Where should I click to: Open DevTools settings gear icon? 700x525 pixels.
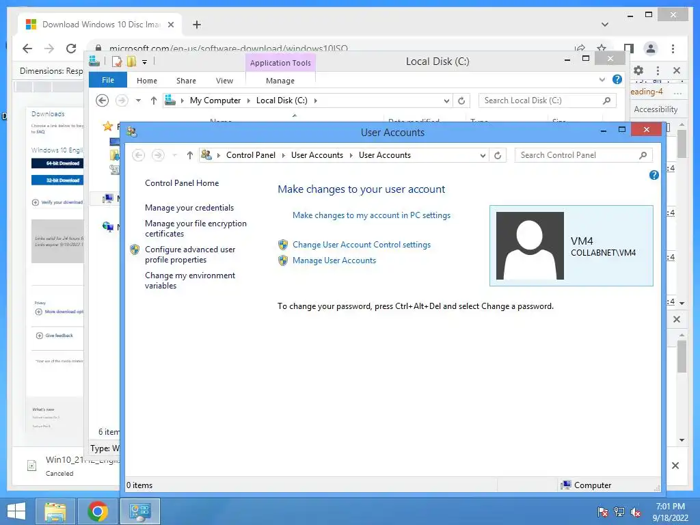point(638,70)
